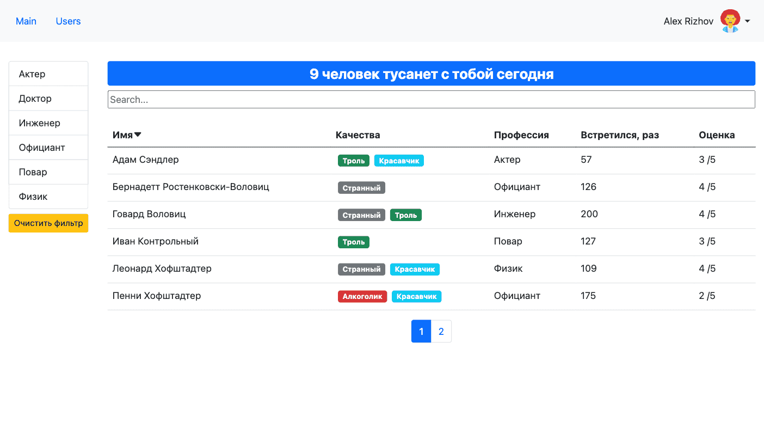Screen dimensions: 764x428
Task: Choose Инженер from the filter list
Action: (x=48, y=123)
